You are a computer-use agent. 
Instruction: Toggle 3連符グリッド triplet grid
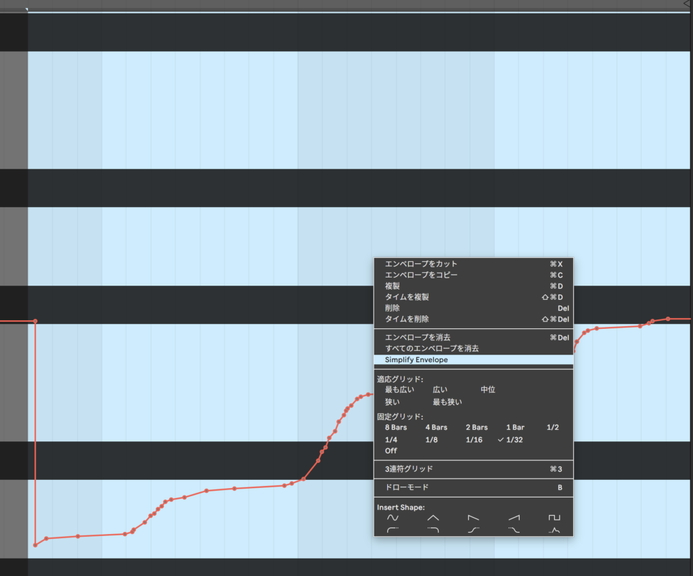(x=409, y=468)
